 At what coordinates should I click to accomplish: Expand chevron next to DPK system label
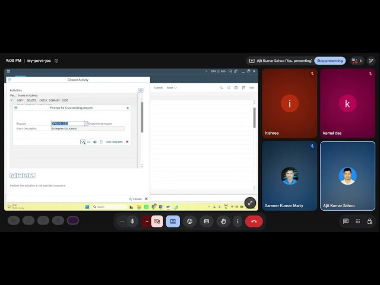point(206,71)
